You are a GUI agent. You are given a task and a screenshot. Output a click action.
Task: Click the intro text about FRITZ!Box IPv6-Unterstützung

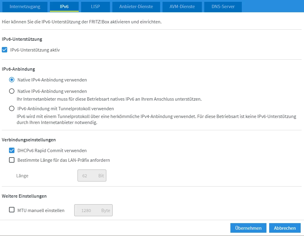pos(82,22)
